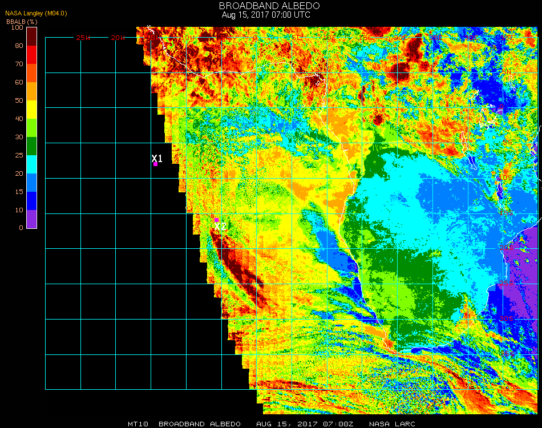Click 'AUG 15, 2017 07:00Z' in footer
542x428 pixels.
click(305, 424)
